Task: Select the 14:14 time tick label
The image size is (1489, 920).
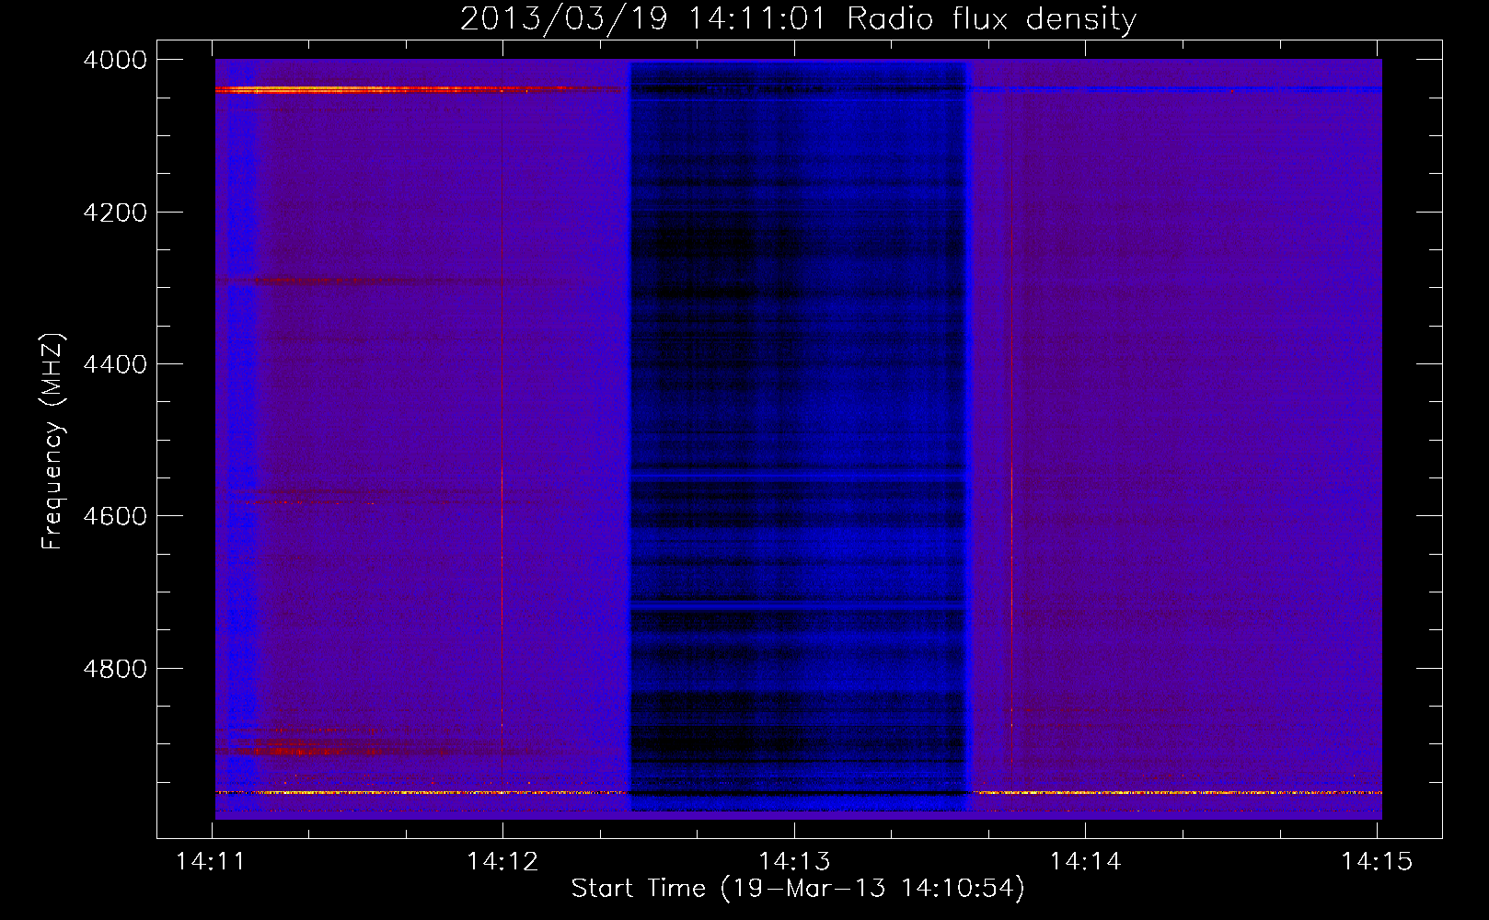Action: (1085, 862)
